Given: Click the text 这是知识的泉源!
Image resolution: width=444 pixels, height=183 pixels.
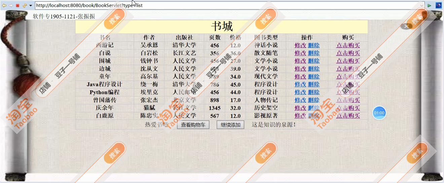Looking at the screenshot, I should [x=274, y=125].
